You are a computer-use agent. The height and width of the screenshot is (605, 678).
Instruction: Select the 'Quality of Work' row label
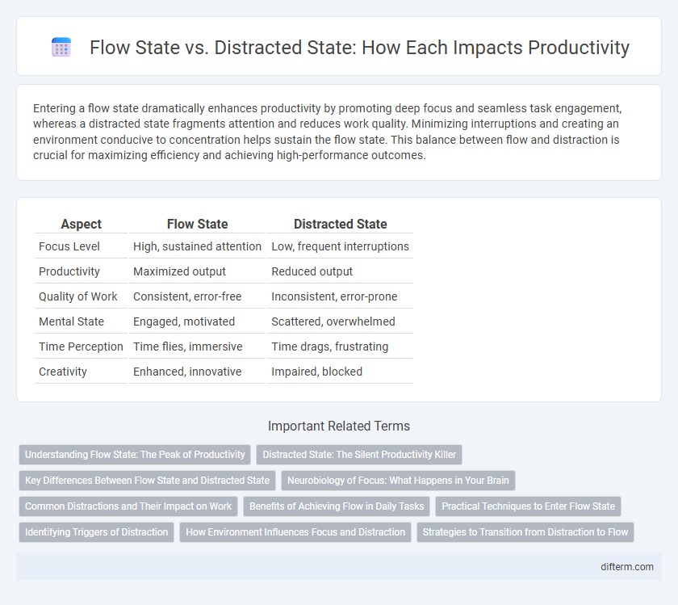pyautogui.click(x=77, y=296)
